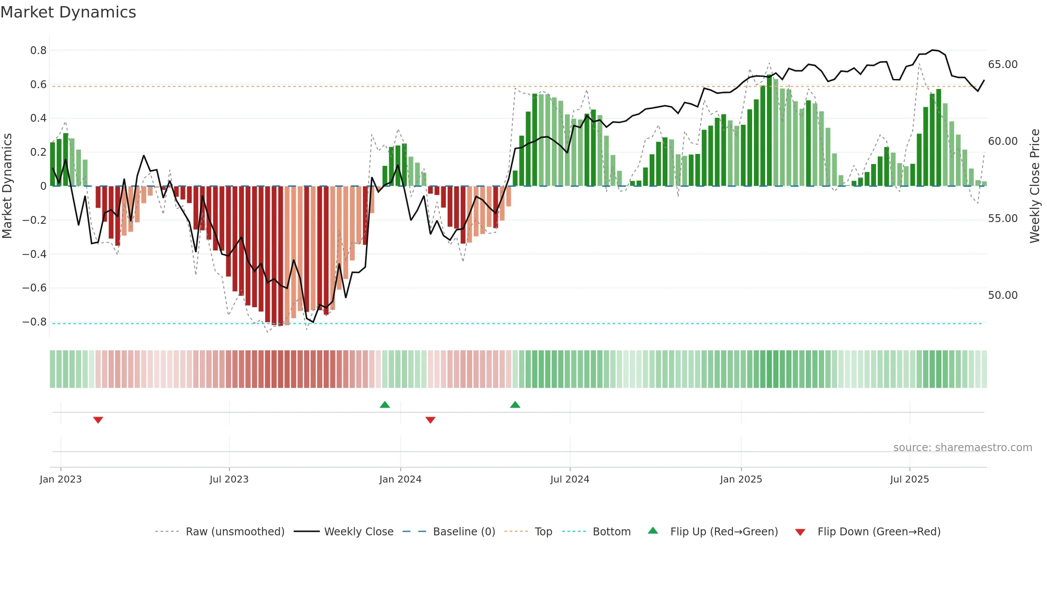1047x589 pixels.
Task: Click the −0.8 left axis tick label
Action: (34, 322)
